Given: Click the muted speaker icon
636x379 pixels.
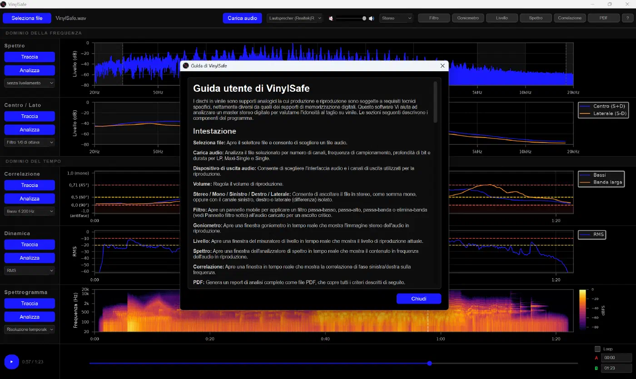Looking at the screenshot, I should tap(331, 18).
